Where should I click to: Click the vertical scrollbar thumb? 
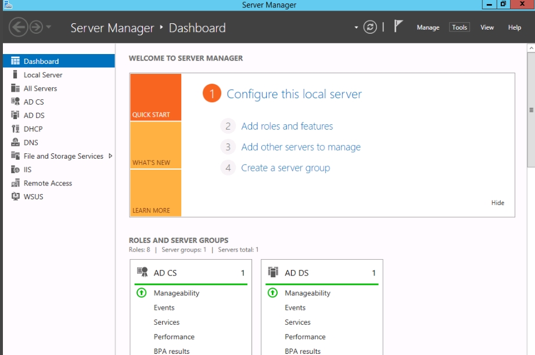pos(532,110)
